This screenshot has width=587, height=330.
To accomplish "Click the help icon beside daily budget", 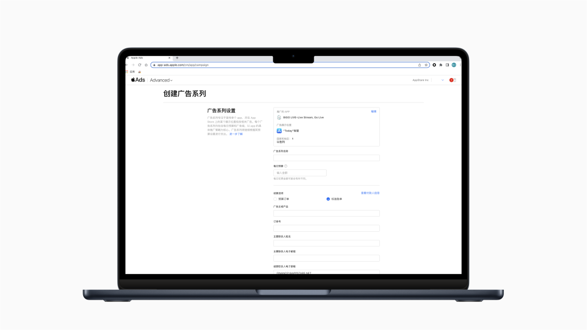I will tap(286, 166).
